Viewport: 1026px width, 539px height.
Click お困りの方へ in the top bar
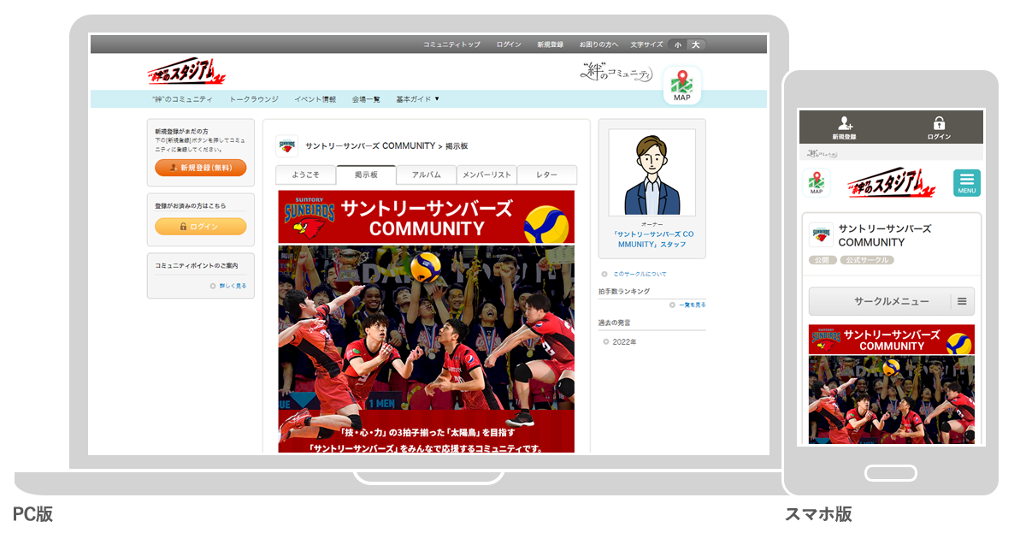(598, 44)
